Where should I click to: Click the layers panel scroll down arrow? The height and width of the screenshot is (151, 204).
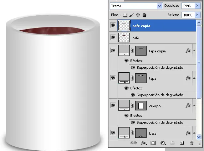(199, 137)
